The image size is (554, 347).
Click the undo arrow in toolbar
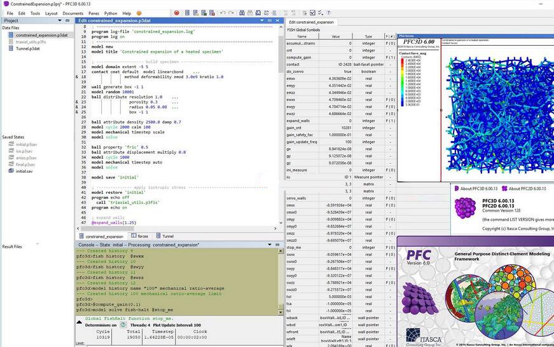[x=223, y=13]
